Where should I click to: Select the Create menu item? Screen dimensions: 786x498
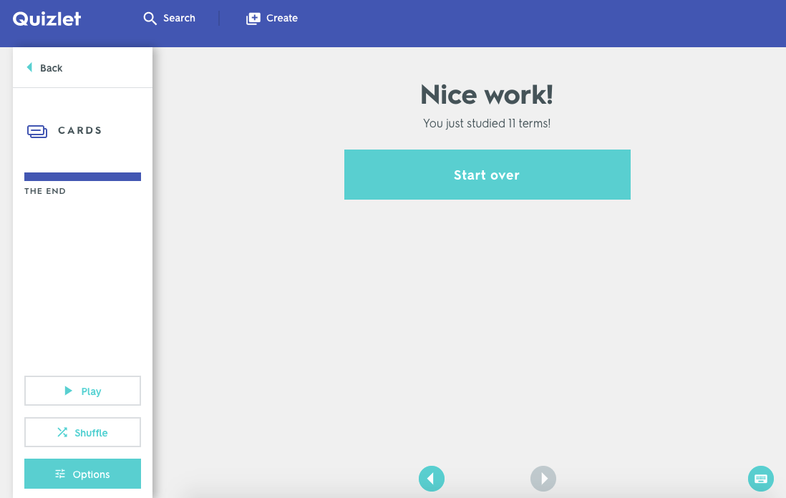(281, 18)
